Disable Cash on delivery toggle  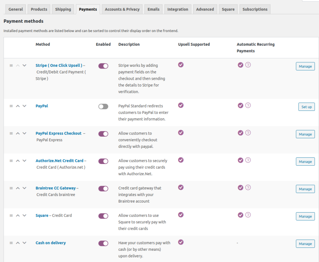pos(103,243)
